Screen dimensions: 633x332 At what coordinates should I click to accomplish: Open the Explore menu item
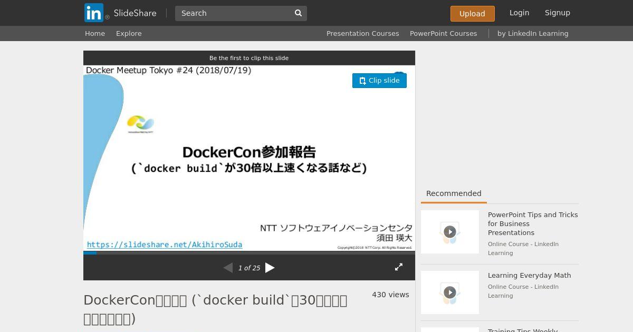(x=129, y=33)
